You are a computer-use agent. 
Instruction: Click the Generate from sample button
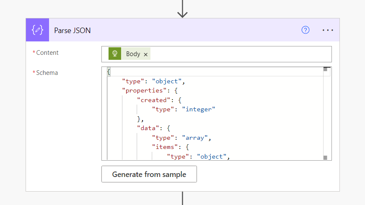(x=149, y=174)
